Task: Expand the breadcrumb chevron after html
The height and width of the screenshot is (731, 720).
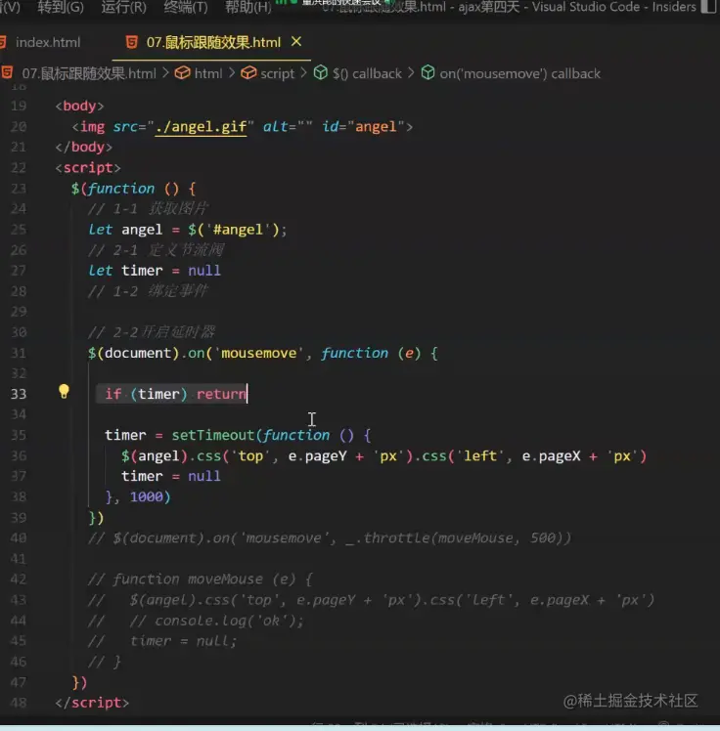Action: 232,73
